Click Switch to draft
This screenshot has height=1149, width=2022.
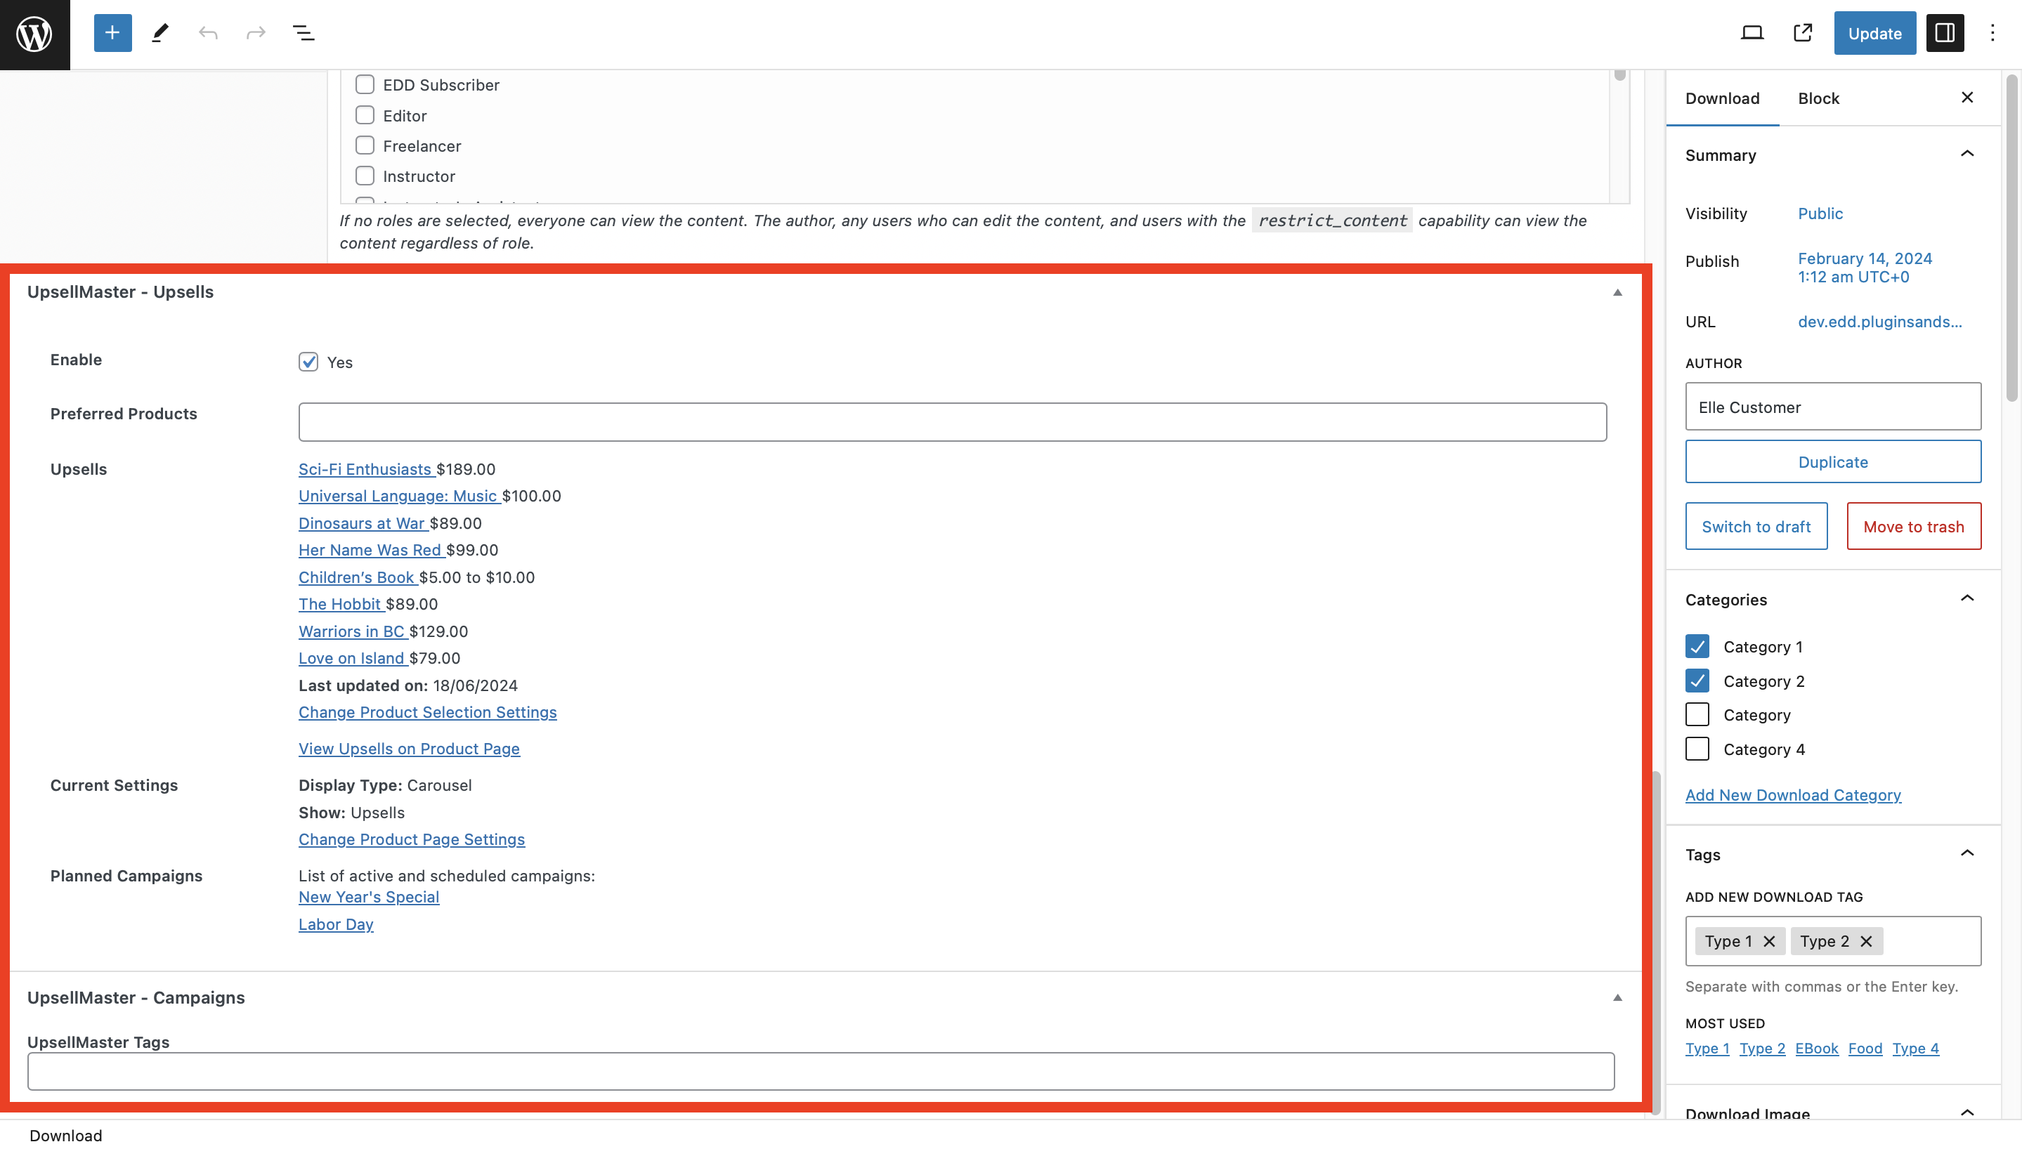click(1756, 526)
